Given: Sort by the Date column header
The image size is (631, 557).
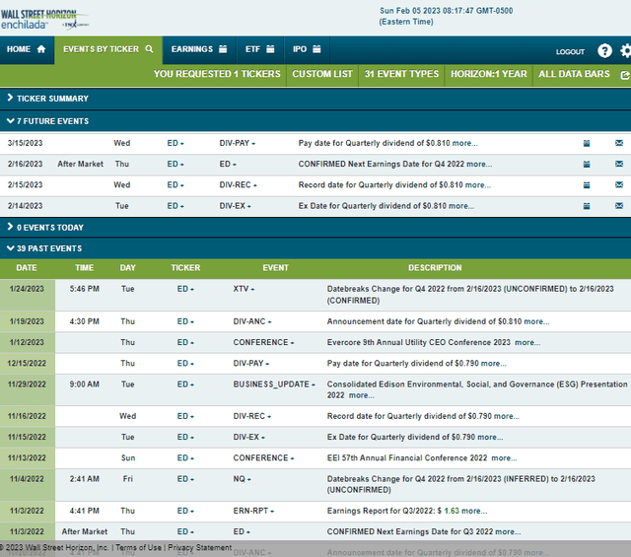Looking at the screenshot, I should [x=27, y=268].
